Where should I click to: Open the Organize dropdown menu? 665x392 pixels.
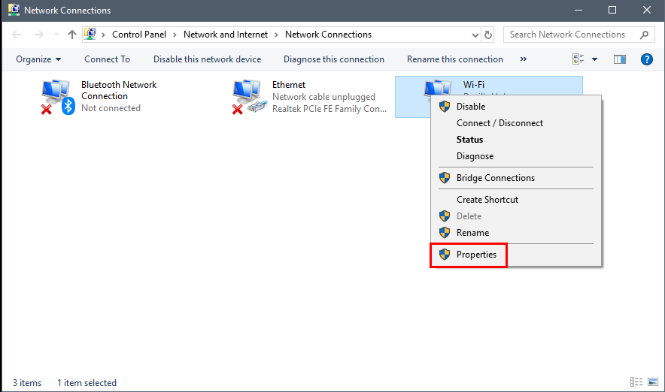coord(38,59)
